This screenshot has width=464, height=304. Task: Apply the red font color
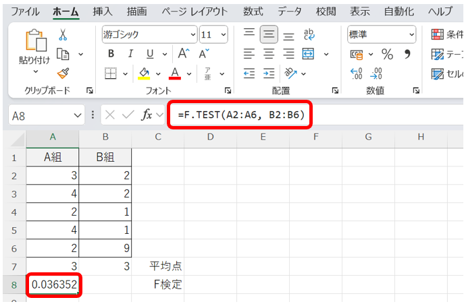(175, 73)
